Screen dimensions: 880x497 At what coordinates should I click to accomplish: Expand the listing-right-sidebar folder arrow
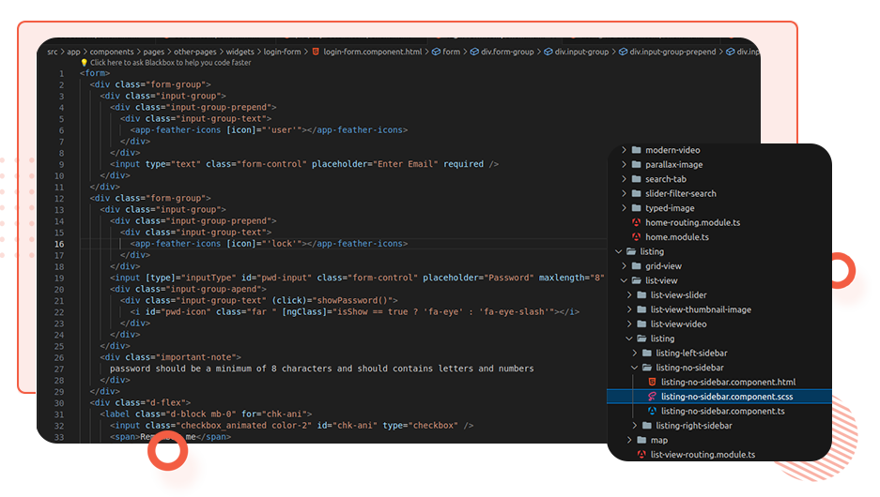coord(635,426)
